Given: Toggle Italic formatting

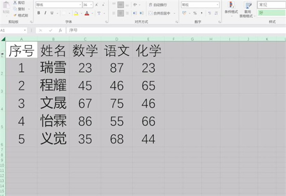Looking at the screenshot, I should point(45,13).
